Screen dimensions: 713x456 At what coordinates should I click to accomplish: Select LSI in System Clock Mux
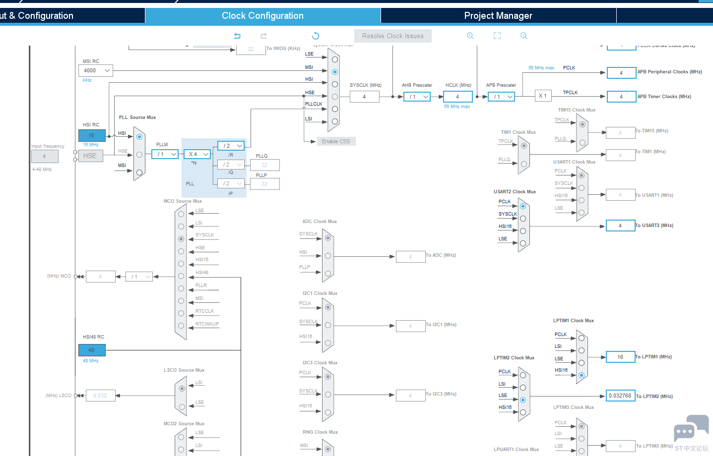point(335,121)
